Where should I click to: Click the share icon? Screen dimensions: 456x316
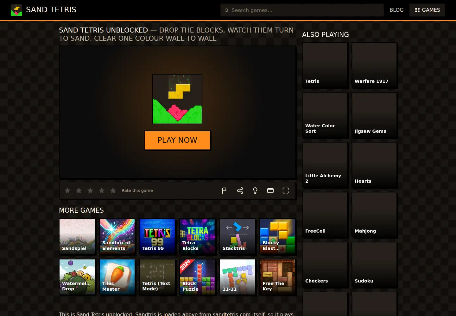pyautogui.click(x=240, y=191)
